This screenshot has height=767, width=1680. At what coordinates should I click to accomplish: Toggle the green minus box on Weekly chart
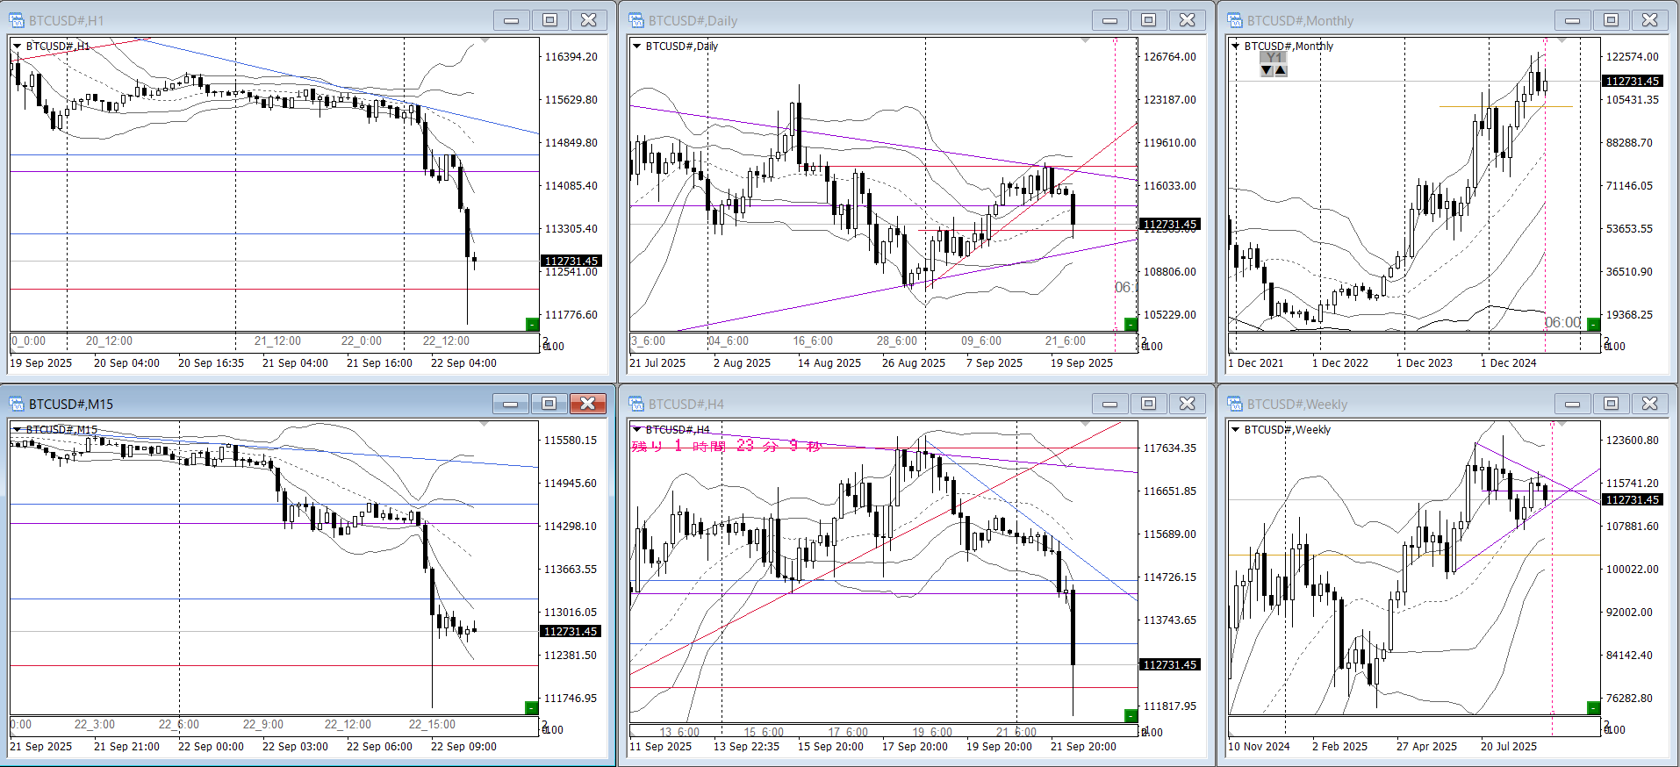1593,708
